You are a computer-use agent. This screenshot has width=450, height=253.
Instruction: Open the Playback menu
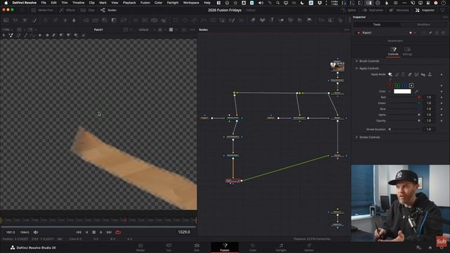(x=129, y=3)
